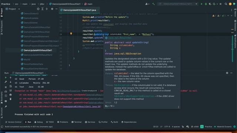
Task: Hide the Project tool window
Action: click(x=56, y=9)
